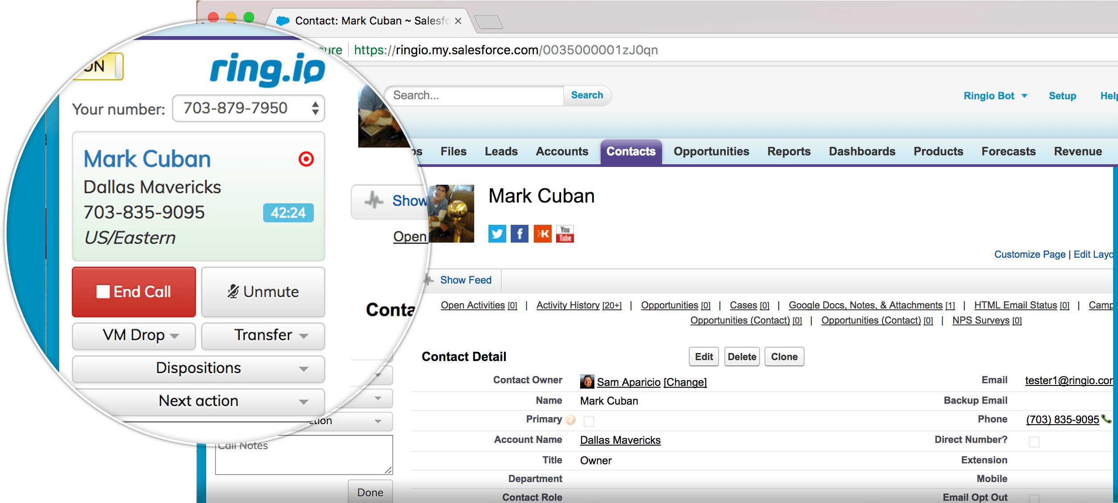The image size is (1118, 503).
Task: Switch to the Forecasts tab
Action: coord(1008,151)
